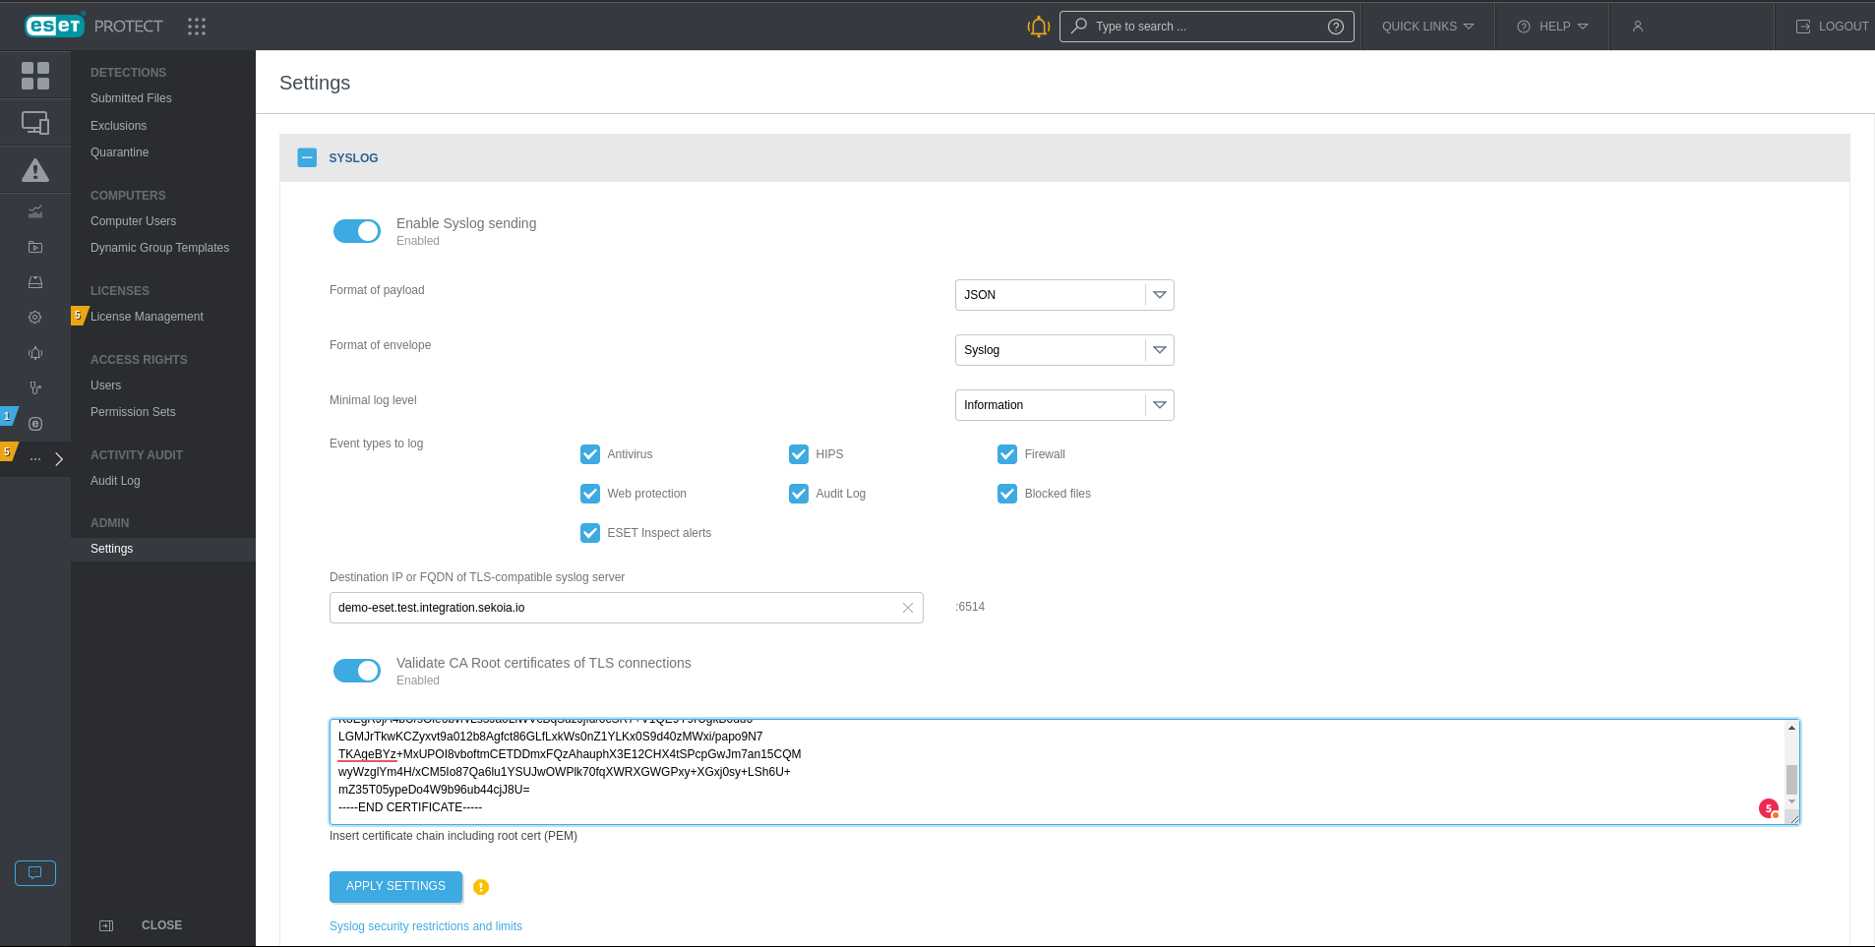Open the Format of payload JSON dropdown
1875x947 pixels.
click(x=1063, y=295)
